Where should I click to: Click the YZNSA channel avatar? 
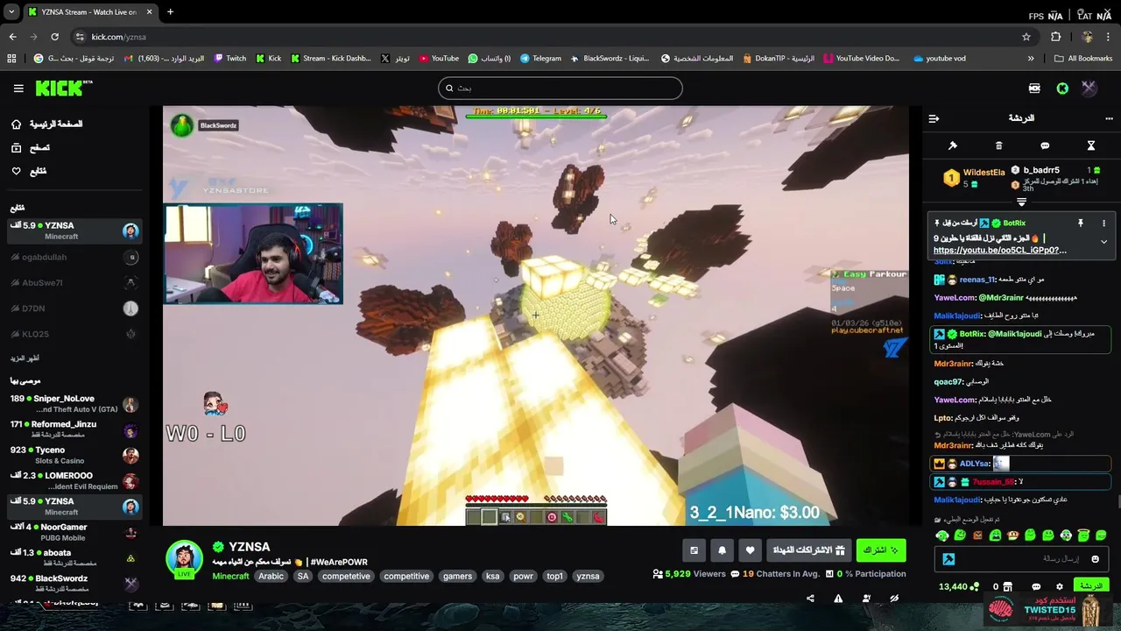[184, 559]
